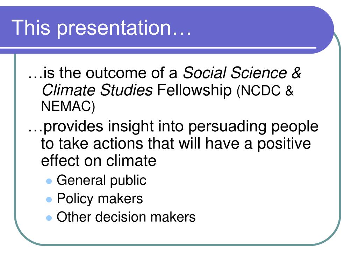Click the teal rounded border at bottom

[x=178, y=245]
